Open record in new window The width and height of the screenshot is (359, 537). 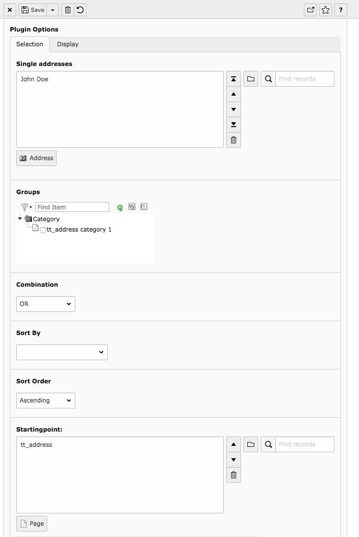tap(310, 10)
